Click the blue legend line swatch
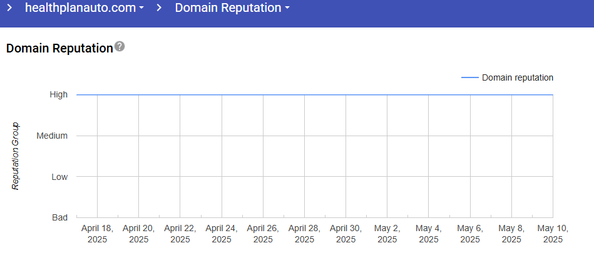The width and height of the screenshot is (594, 258). [469, 78]
